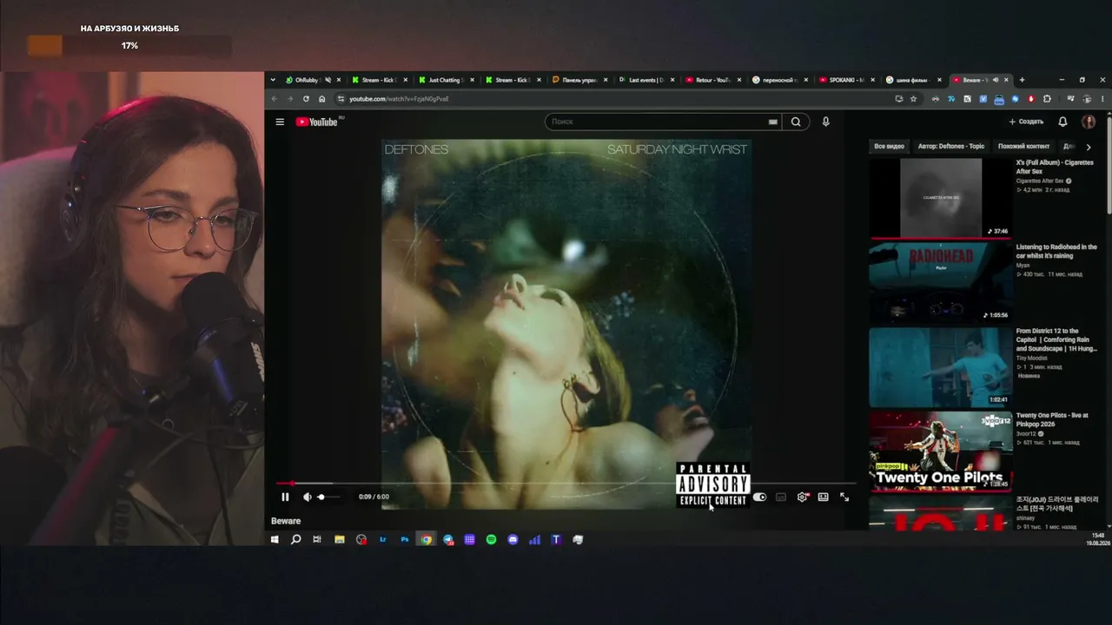This screenshot has height=625, width=1112.
Task: Click the browser home button
Action: [x=322, y=99]
